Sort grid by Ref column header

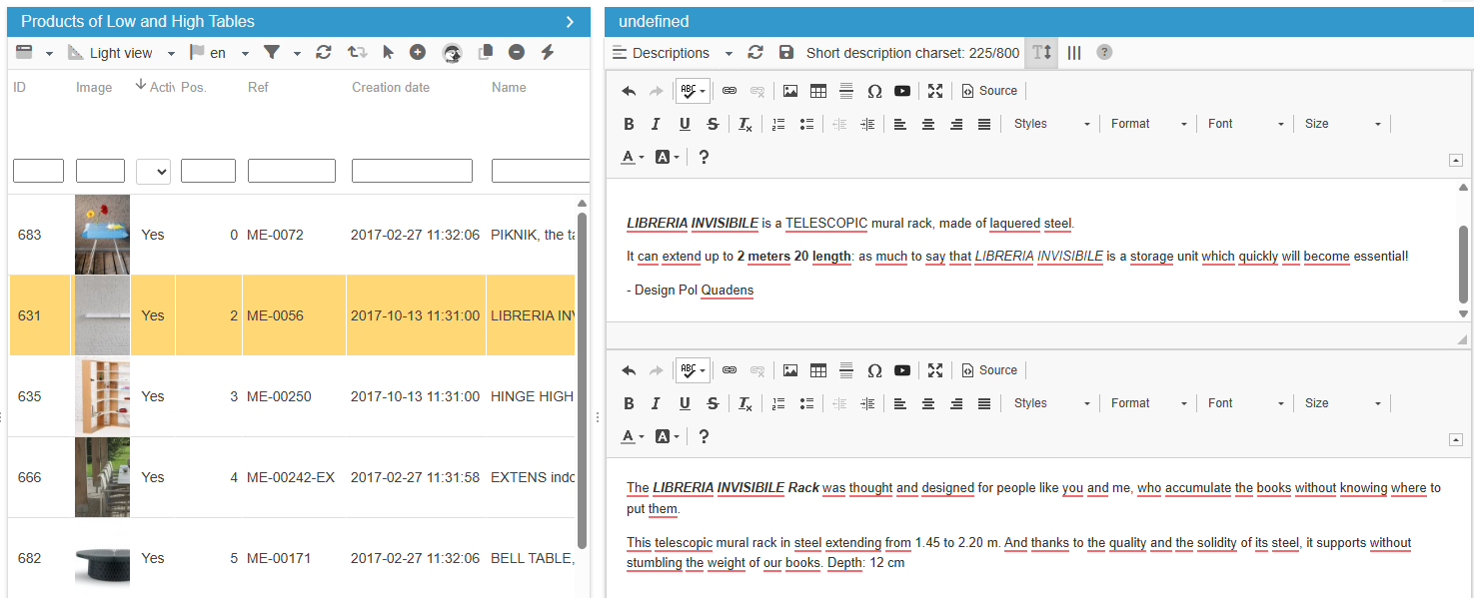point(258,88)
